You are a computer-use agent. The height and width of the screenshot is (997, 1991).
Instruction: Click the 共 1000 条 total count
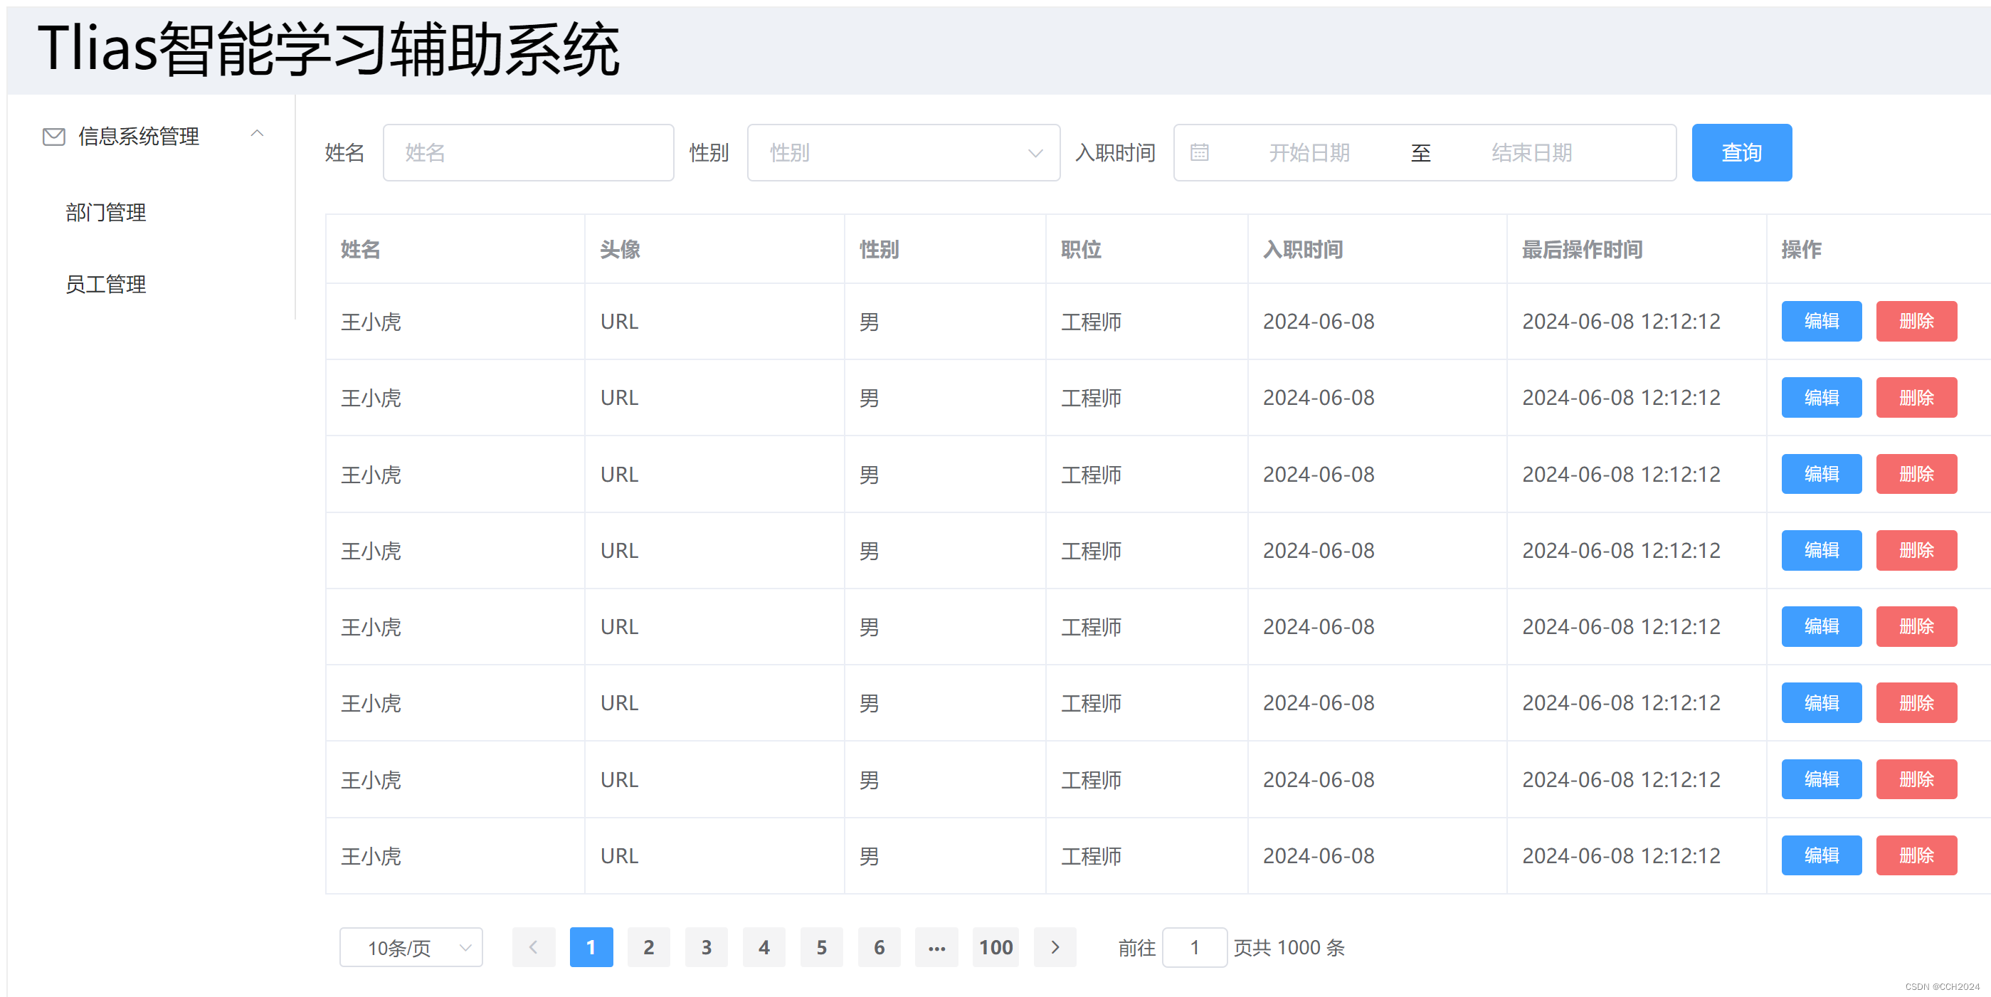tap(1299, 946)
